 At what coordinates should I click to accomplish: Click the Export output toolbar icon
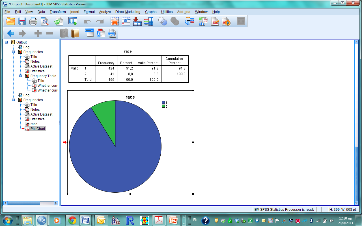[x=59, y=21]
